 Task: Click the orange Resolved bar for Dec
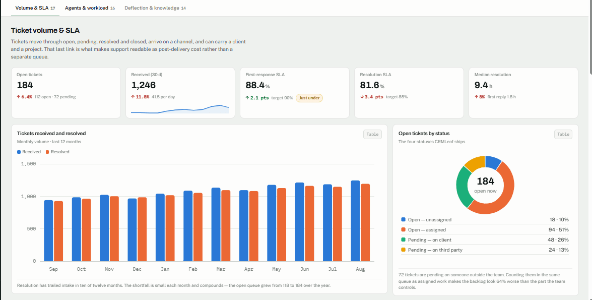coord(142,229)
